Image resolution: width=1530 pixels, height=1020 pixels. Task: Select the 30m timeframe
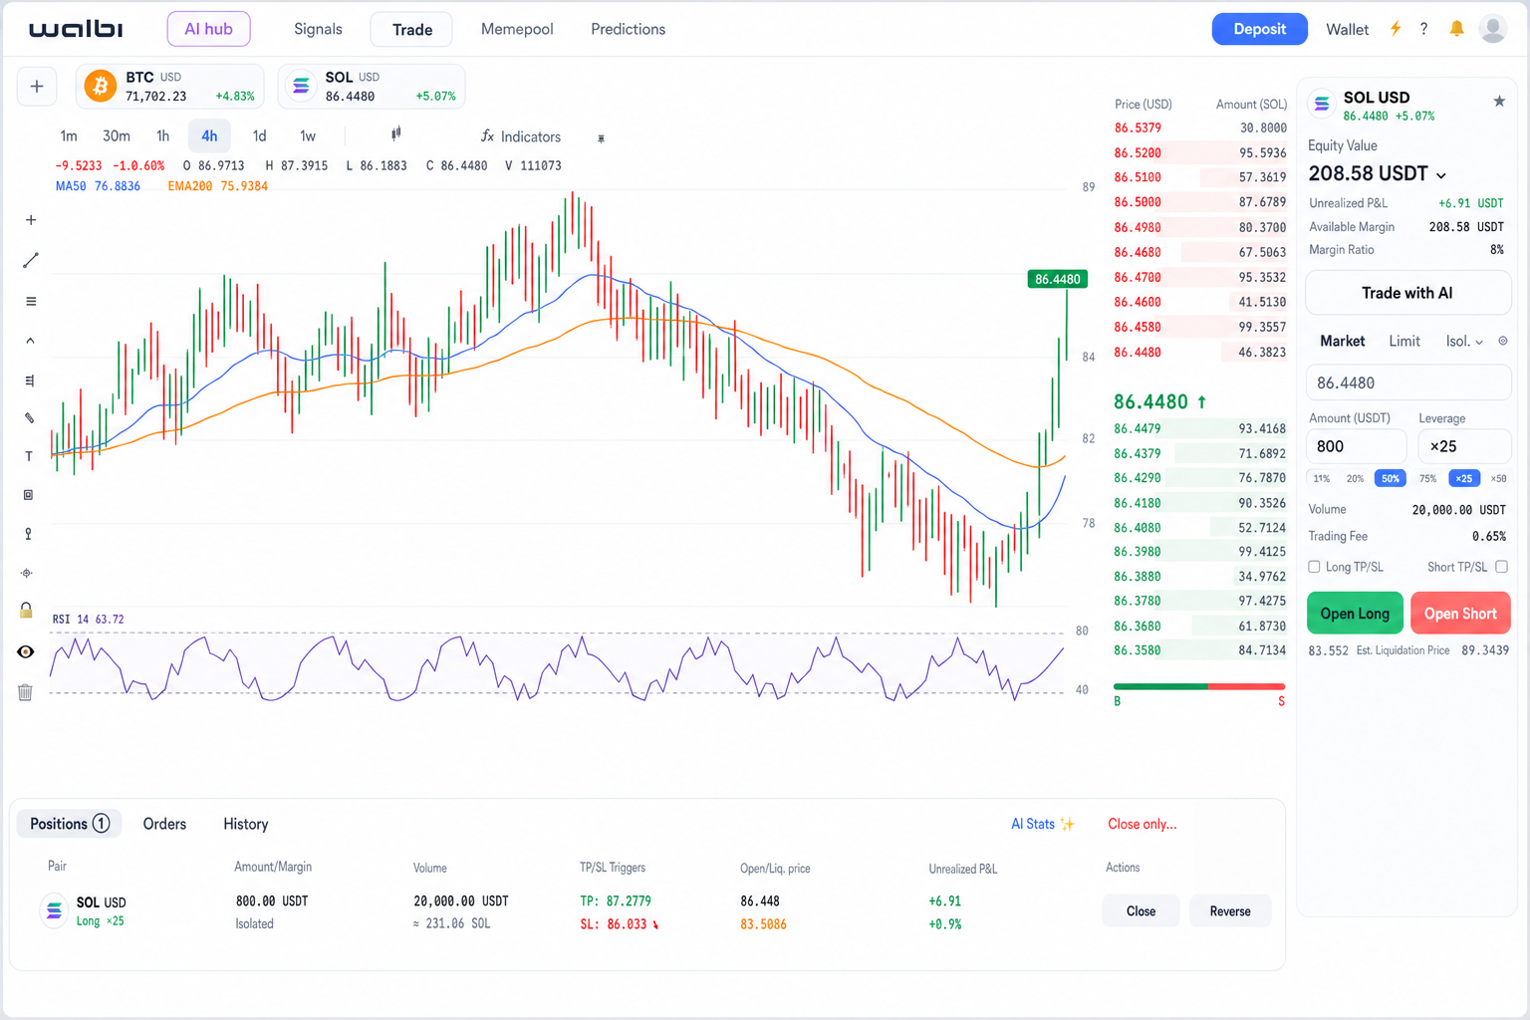[x=117, y=135]
